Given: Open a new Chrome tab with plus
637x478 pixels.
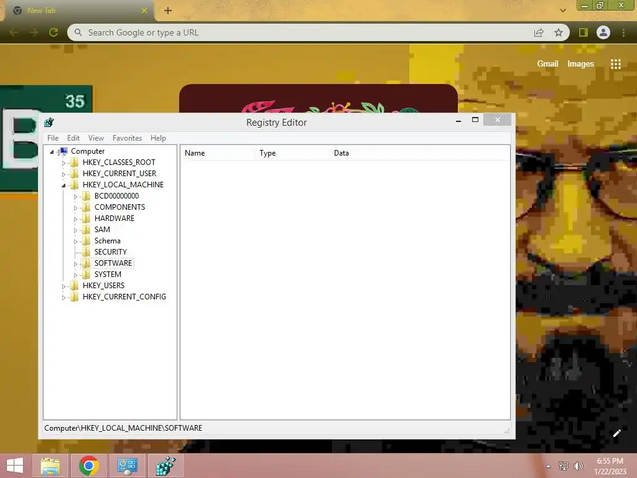Looking at the screenshot, I should [168, 11].
